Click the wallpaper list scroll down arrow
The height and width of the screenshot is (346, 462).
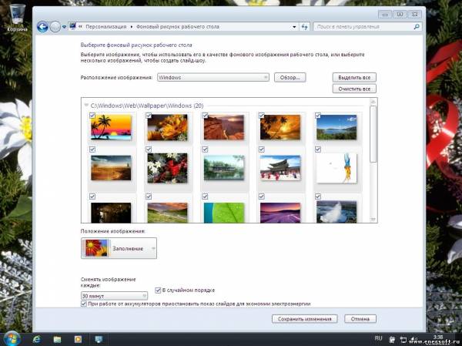click(373, 219)
